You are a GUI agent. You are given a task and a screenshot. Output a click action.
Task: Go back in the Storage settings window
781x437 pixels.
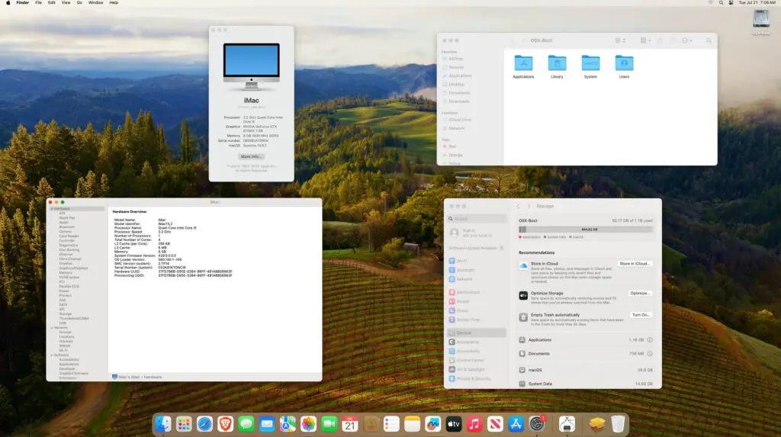click(x=518, y=206)
